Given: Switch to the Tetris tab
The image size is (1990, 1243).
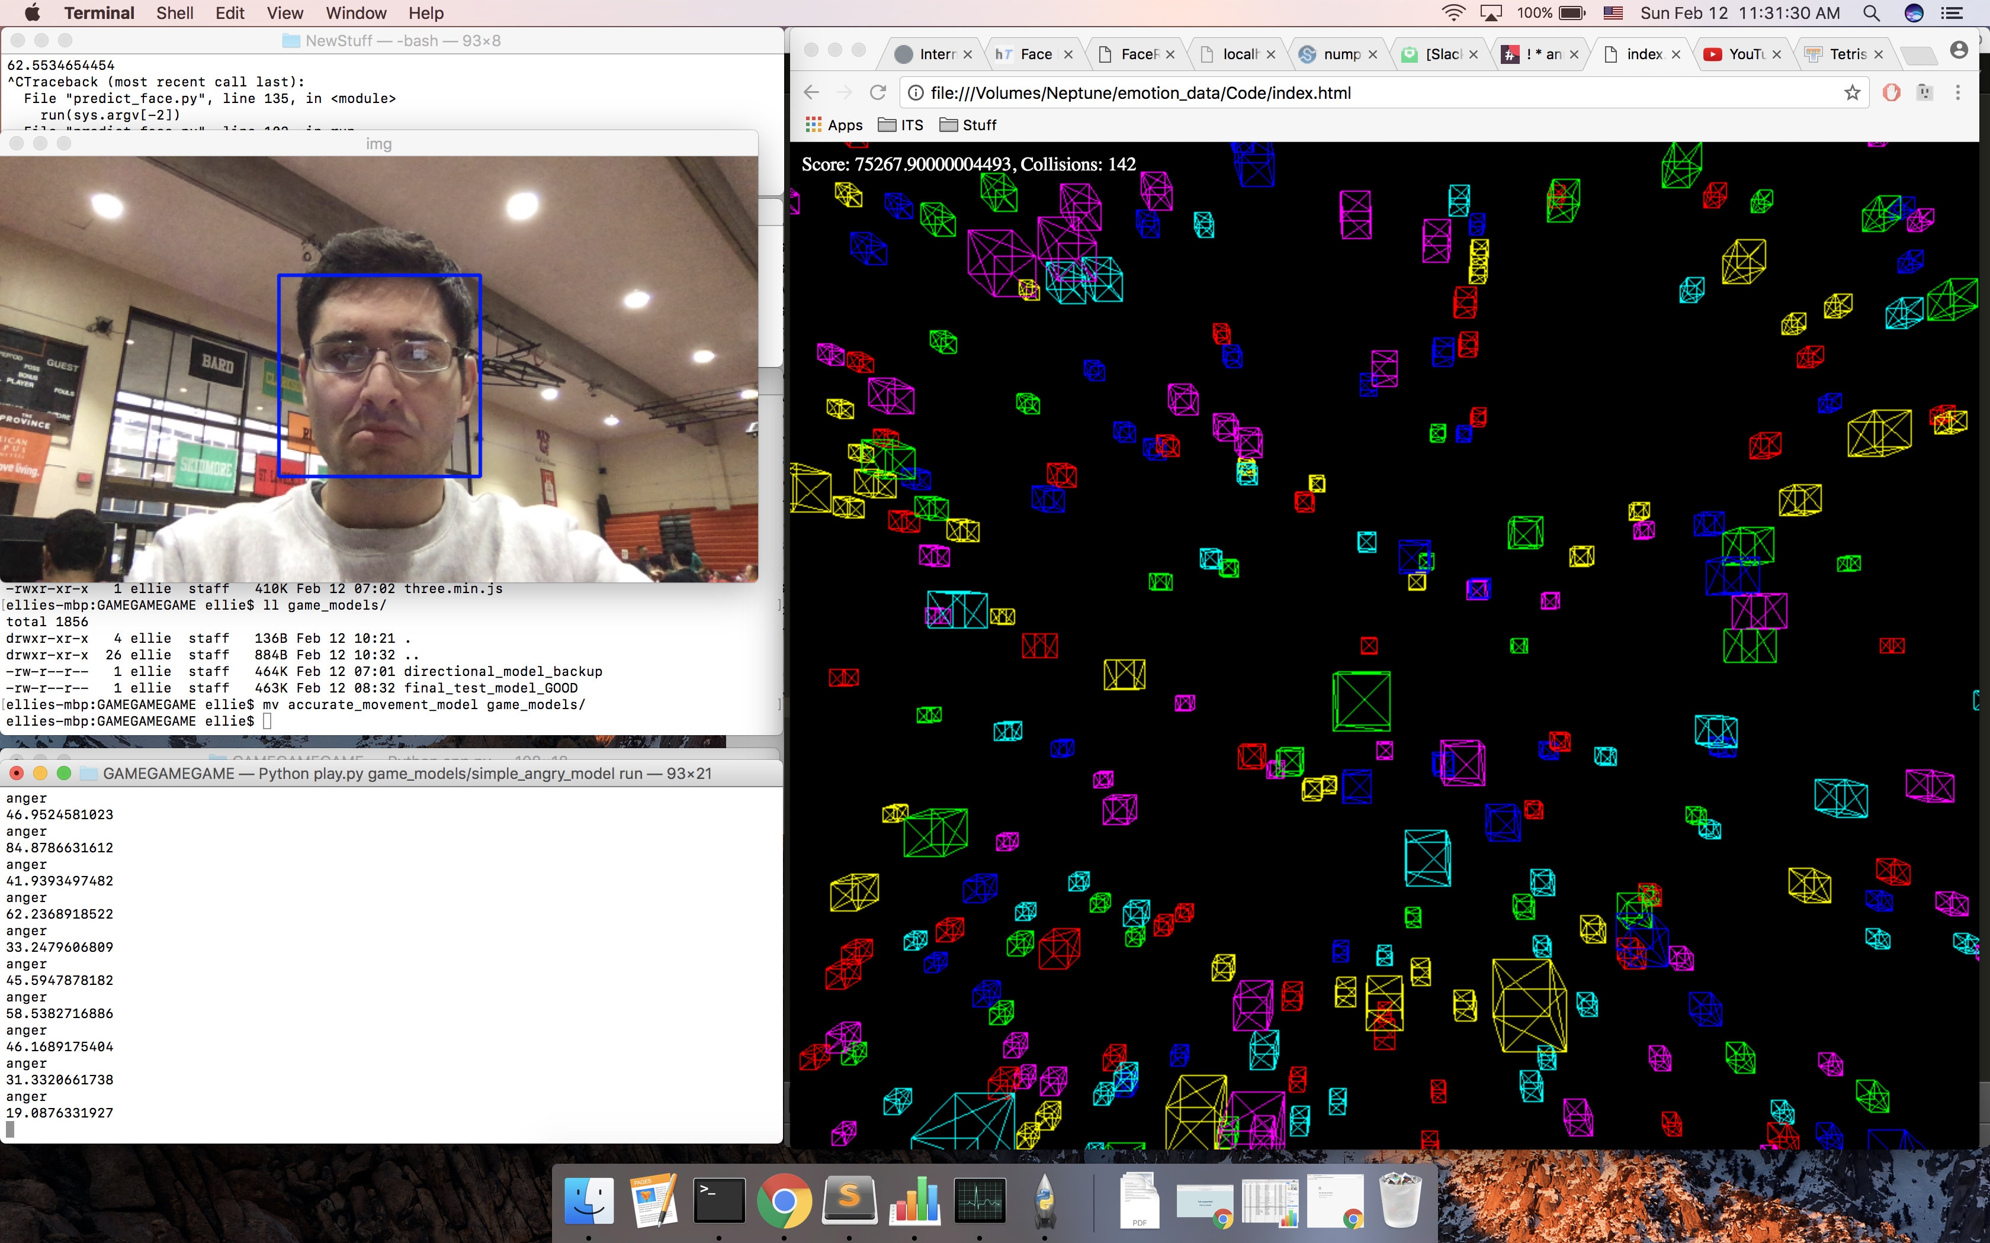Looking at the screenshot, I should [x=1846, y=54].
